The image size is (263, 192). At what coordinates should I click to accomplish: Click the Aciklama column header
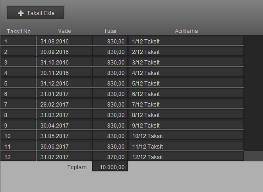click(x=186, y=31)
